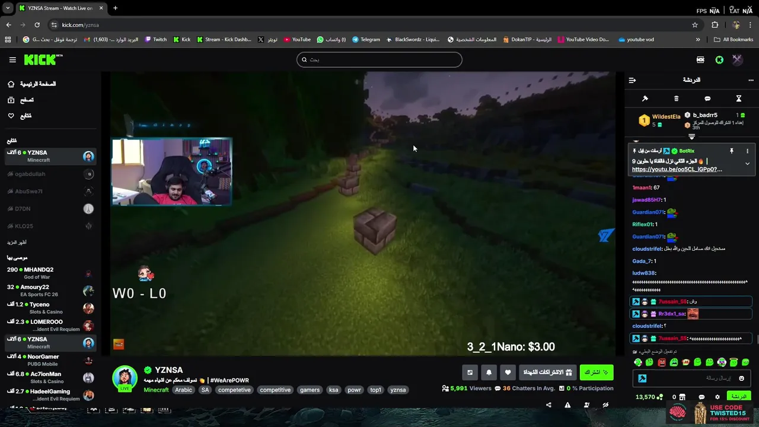Insert the red angry face emote
The height and width of the screenshot is (427, 759).
[662, 362]
